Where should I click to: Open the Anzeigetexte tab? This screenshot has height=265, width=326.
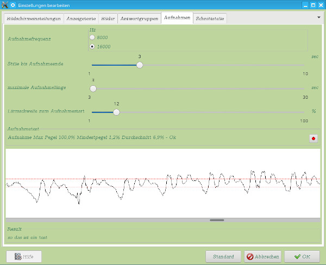point(80,18)
